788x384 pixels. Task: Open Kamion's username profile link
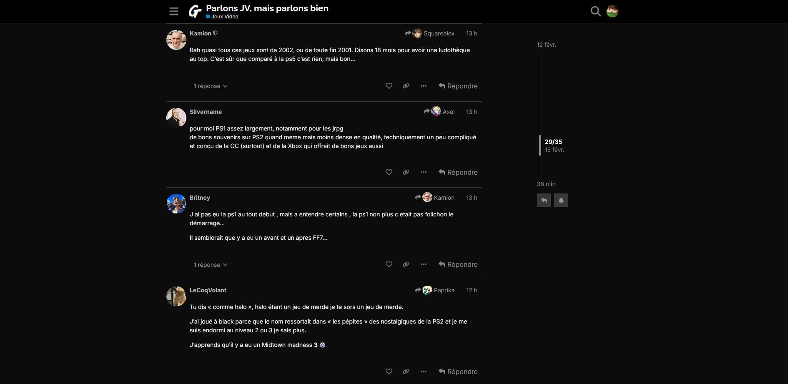coord(201,33)
